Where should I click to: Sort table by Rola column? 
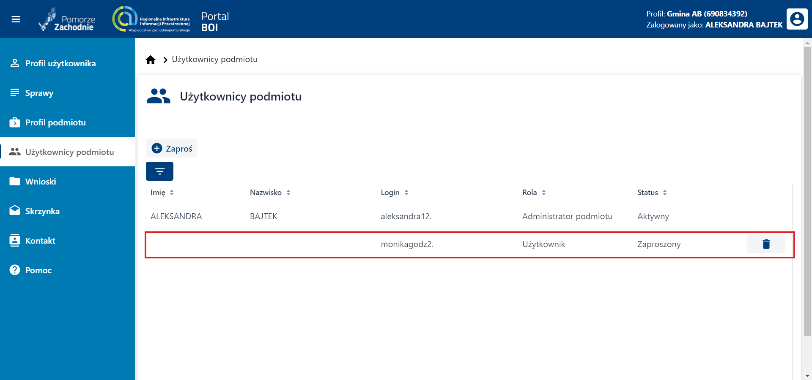[x=543, y=193]
